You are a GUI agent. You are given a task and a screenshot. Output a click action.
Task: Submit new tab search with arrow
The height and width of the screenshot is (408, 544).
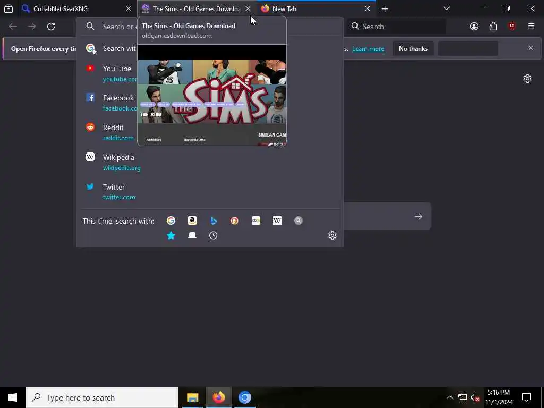point(419,217)
